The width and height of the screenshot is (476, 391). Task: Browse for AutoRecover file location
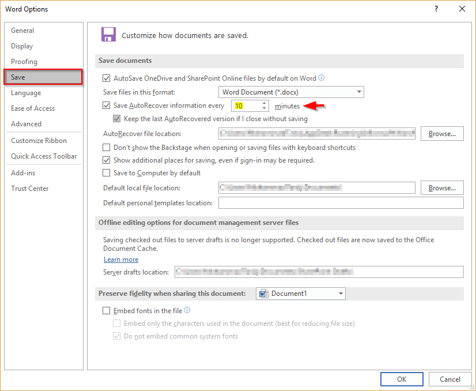tap(442, 134)
